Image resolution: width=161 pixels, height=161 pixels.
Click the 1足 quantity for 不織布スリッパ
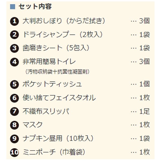(x=145, y=111)
